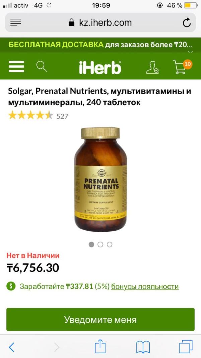This screenshot has height=358, width=201.
Task: Reload the page in Safari
Action: [187, 23]
